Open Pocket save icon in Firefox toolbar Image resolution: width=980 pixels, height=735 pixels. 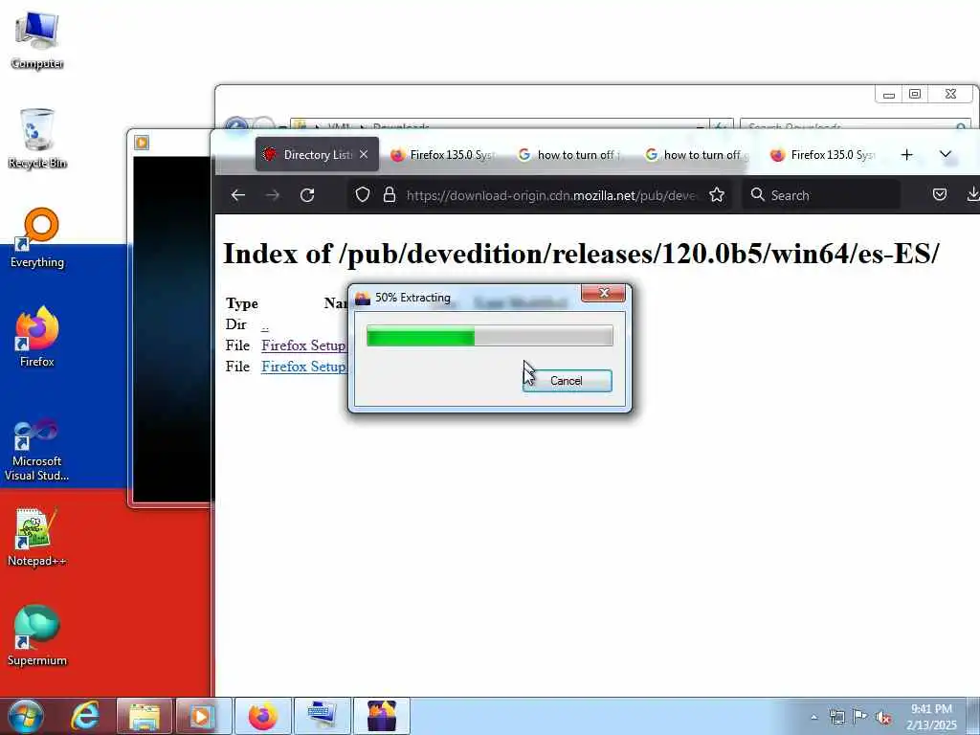point(940,195)
